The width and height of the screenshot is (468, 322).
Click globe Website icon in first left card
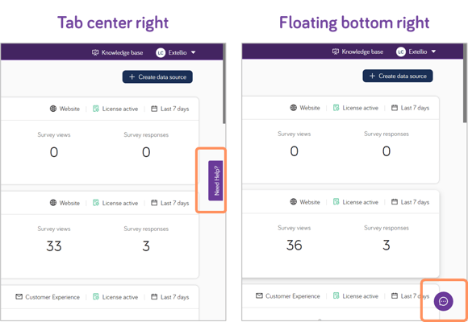(x=53, y=109)
